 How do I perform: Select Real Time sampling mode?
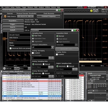coord(33,36)
